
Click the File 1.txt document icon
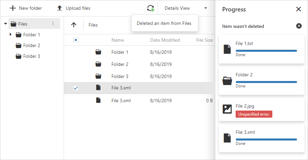(228, 49)
